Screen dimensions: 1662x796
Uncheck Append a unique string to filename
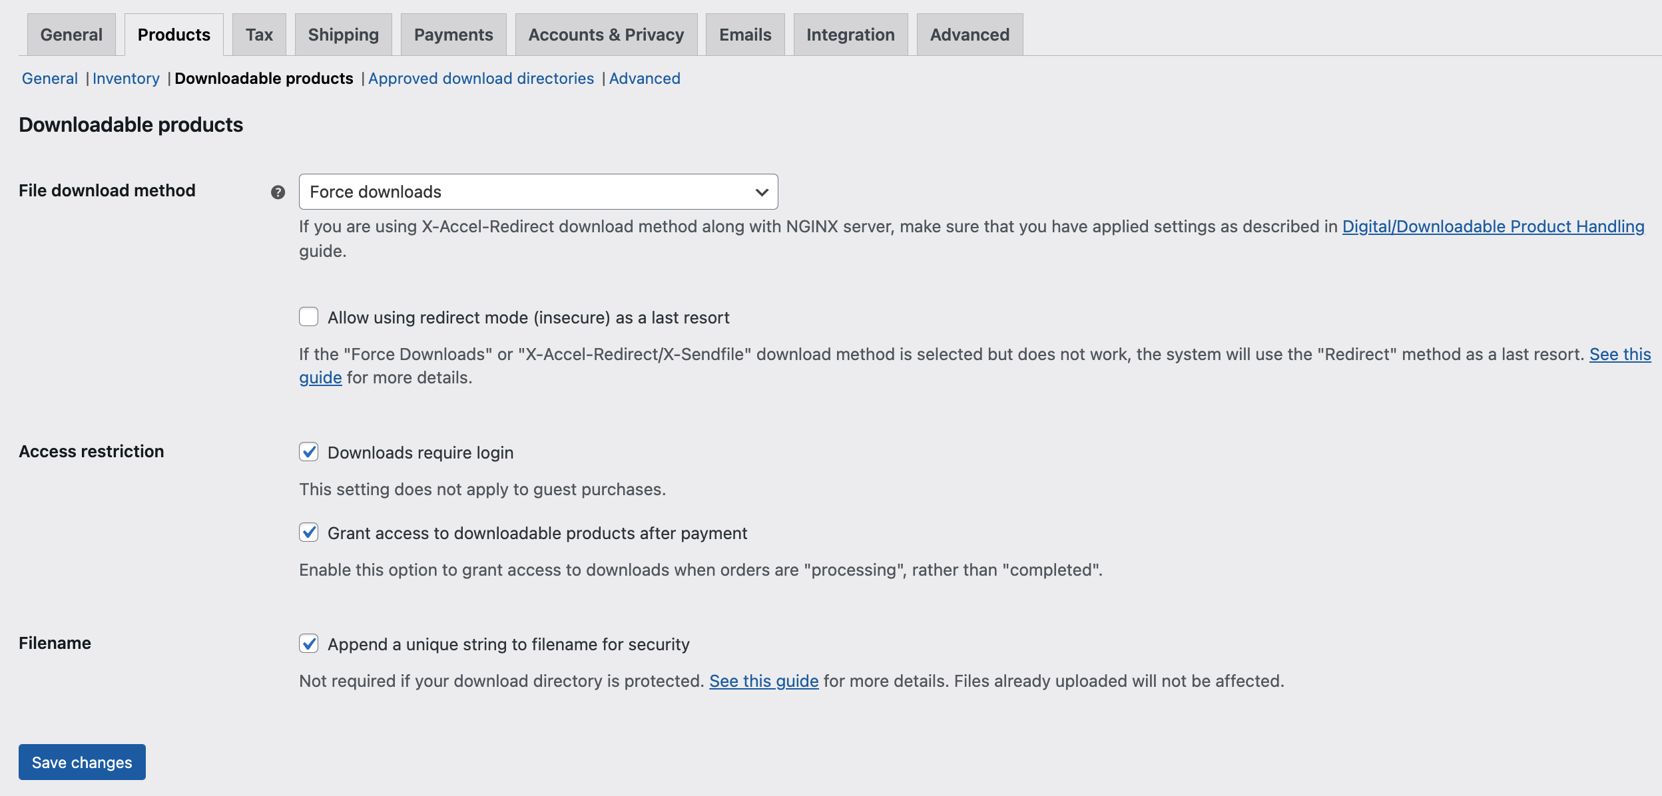coord(308,644)
